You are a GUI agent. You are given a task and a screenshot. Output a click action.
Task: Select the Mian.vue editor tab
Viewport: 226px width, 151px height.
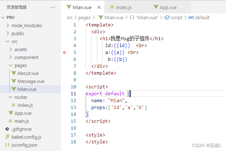click(82, 7)
